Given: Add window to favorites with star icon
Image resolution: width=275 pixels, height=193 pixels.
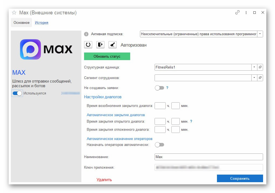Looking at the screenshot, I should pyautogui.click(x=14, y=13).
